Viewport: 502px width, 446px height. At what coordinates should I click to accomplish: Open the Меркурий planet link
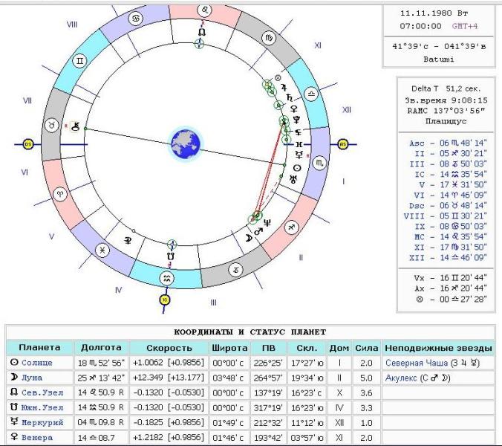click(x=42, y=423)
